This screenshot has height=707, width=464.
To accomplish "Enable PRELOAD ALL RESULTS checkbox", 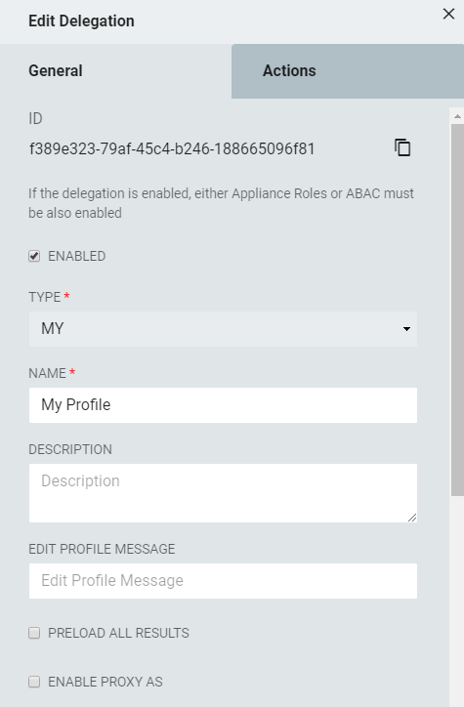I will point(34,633).
